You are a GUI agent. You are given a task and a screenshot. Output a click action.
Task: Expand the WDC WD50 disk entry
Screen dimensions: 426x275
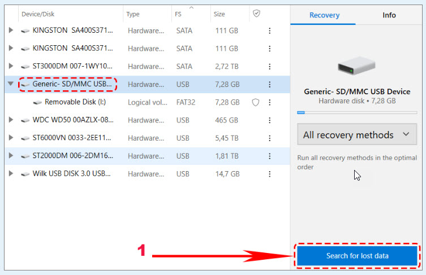[10, 120]
